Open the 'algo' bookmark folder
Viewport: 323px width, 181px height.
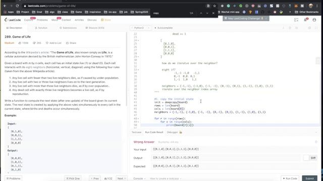(50, 12)
